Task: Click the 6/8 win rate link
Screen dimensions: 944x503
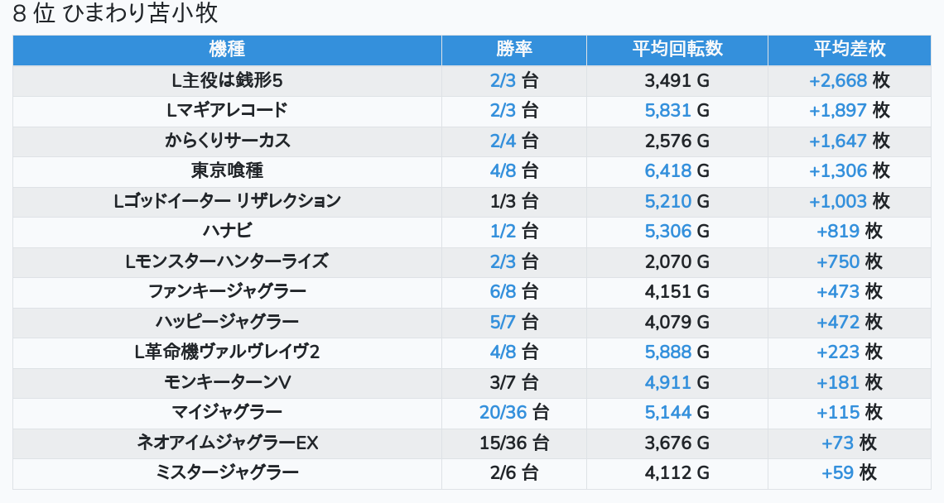Action: 503,292
